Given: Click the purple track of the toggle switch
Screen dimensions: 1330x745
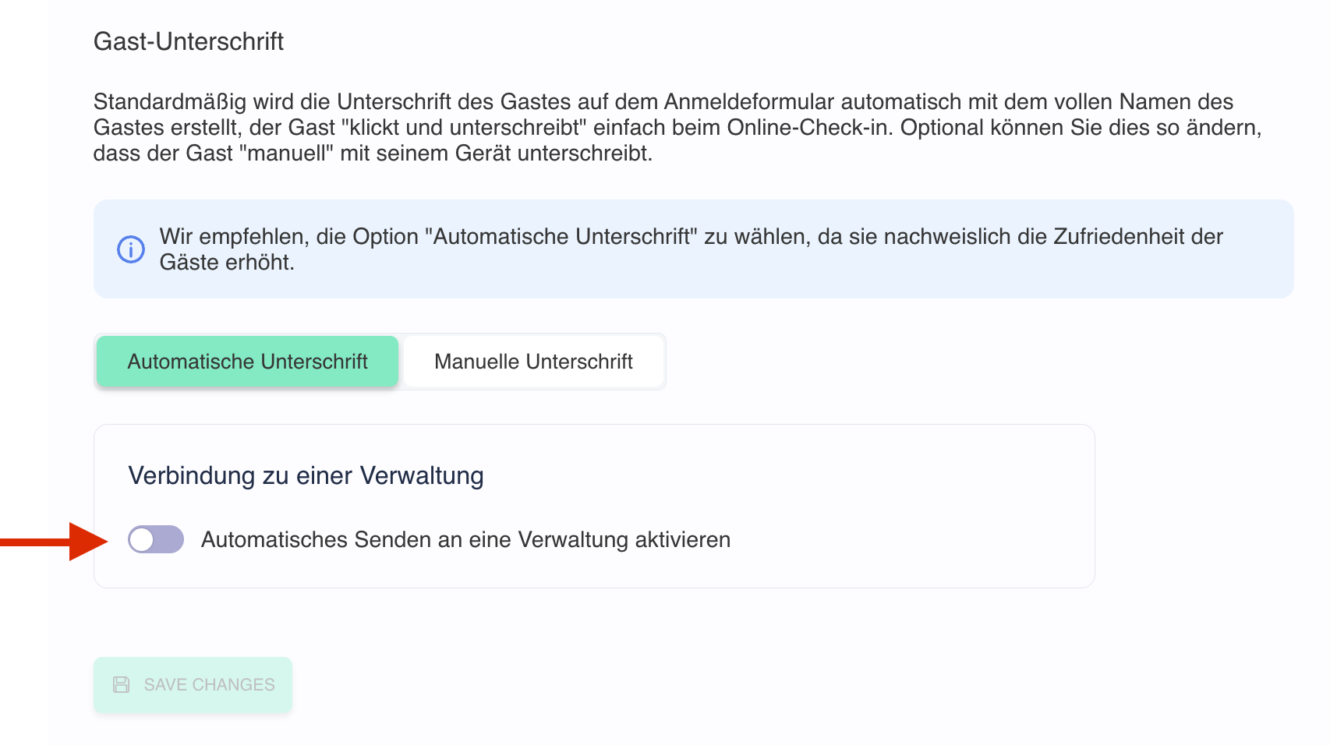Looking at the screenshot, I should pyautogui.click(x=169, y=539).
